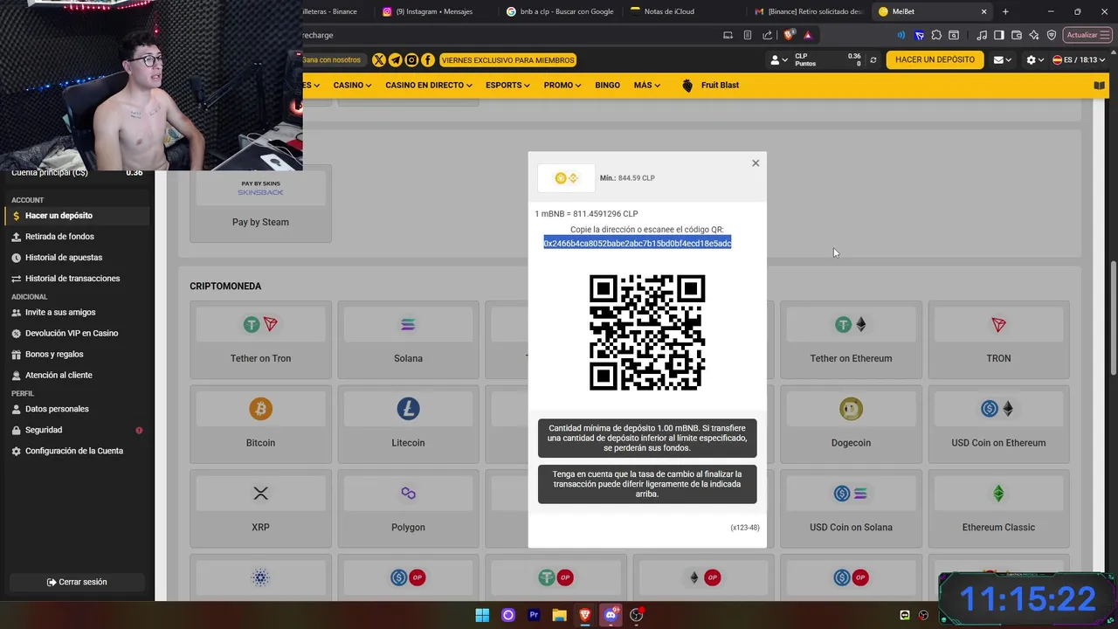Open Telegram social icon
This screenshot has height=629, width=1118.
(x=395, y=60)
